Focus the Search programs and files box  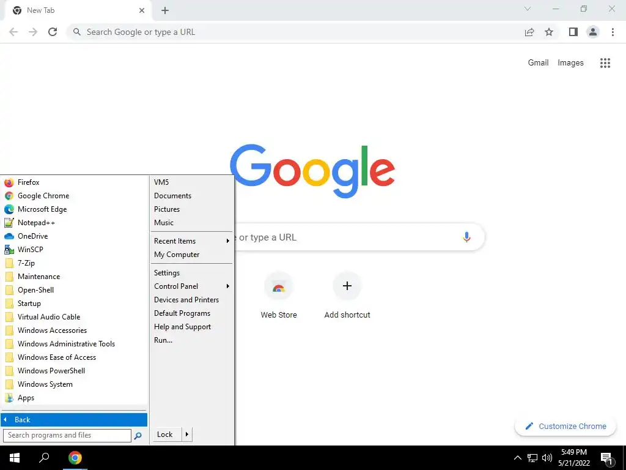67,435
